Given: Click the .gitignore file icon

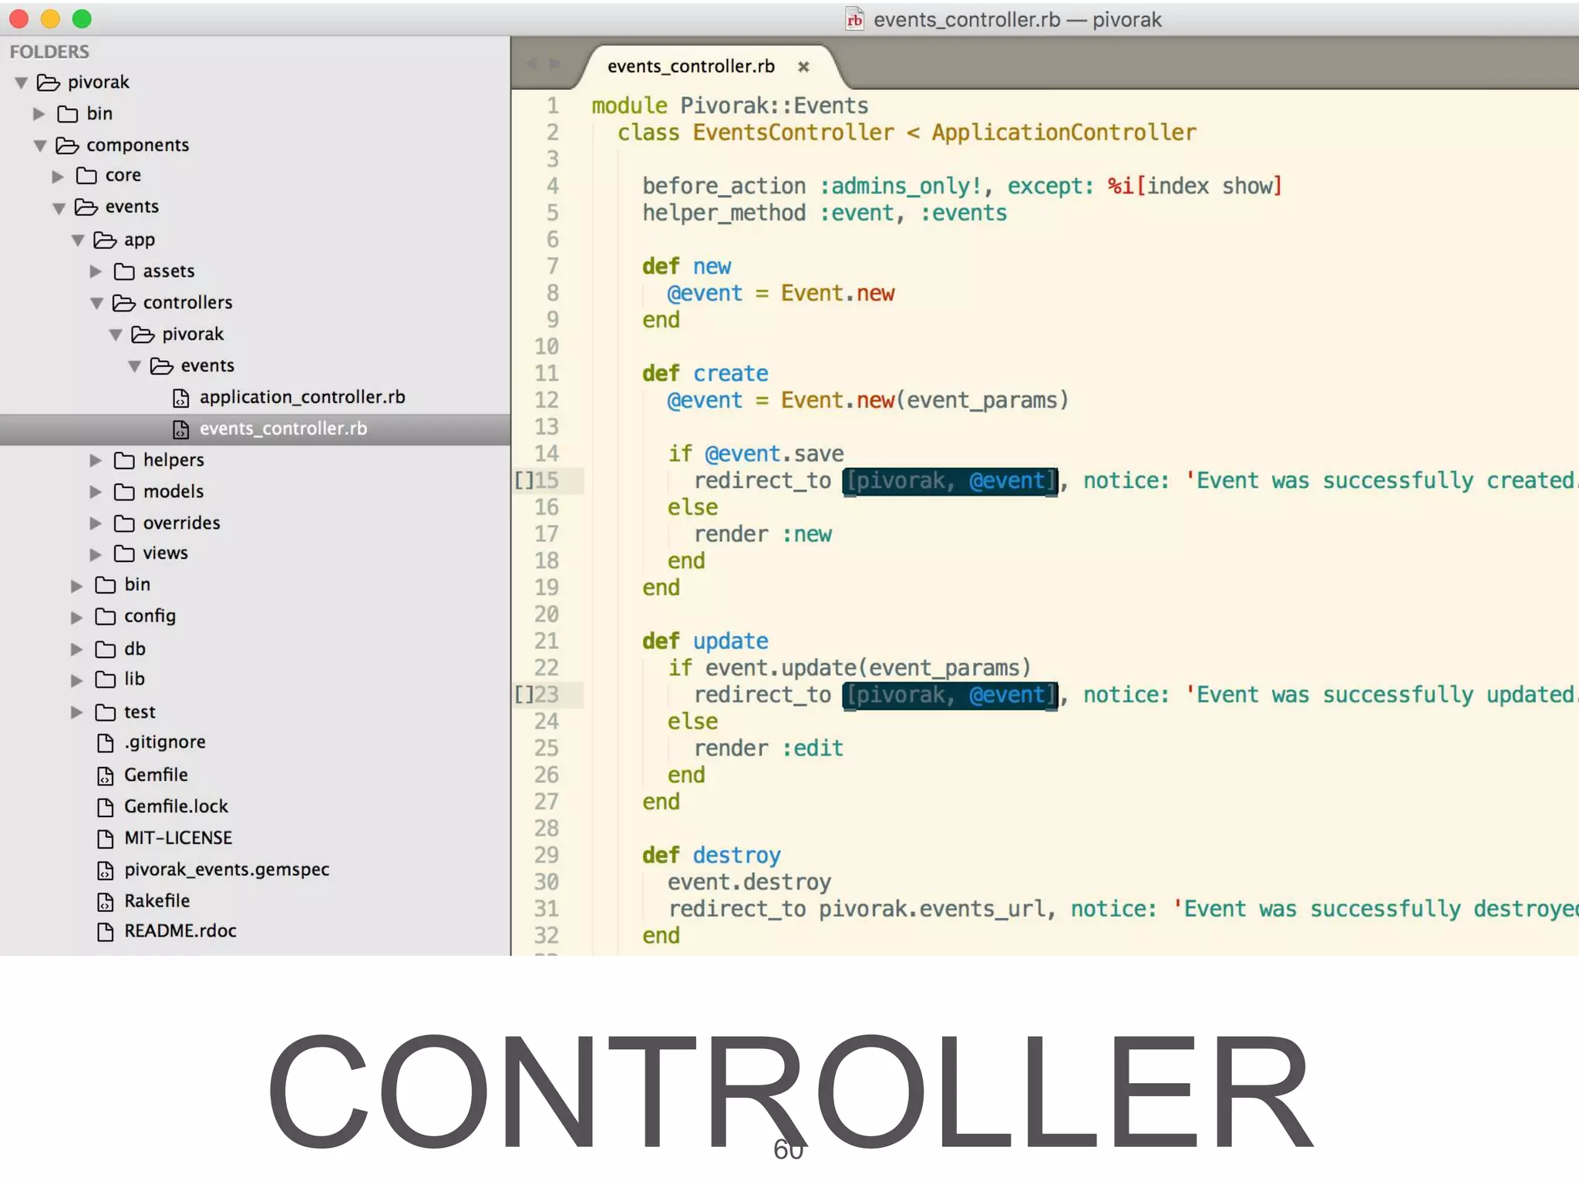Looking at the screenshot, I should click(x=106, y=742).
